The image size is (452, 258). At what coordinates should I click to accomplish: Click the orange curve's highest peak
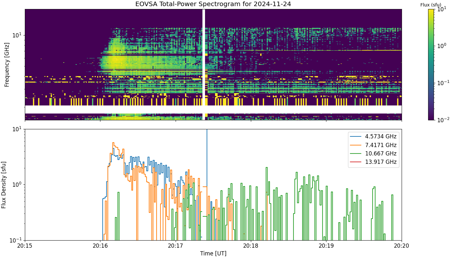[x=113, y=143]
